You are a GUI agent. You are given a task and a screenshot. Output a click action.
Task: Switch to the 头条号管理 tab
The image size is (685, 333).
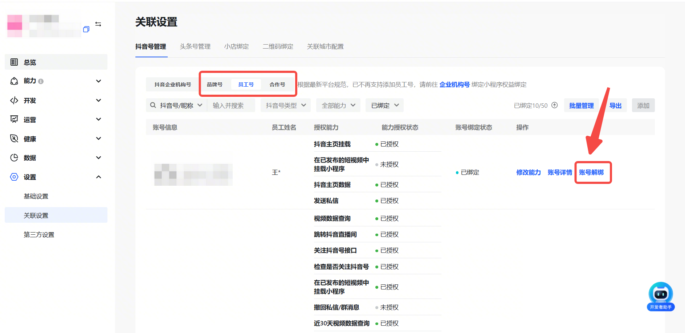tap(195, 46)
